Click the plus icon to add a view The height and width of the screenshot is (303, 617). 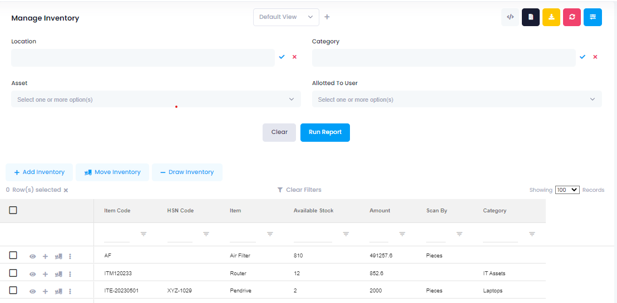(327, 17)
